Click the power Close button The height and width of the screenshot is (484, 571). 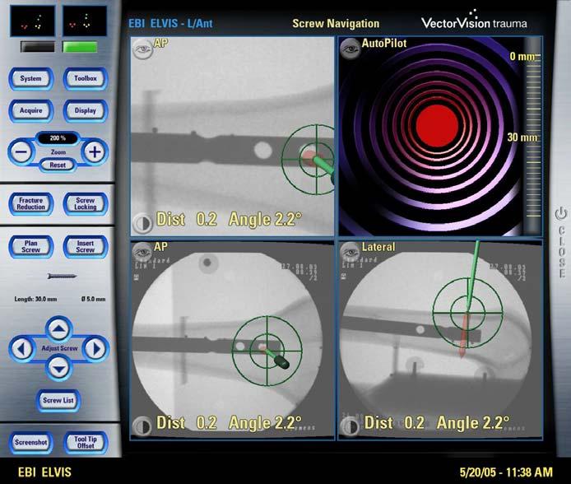point(561,243)
